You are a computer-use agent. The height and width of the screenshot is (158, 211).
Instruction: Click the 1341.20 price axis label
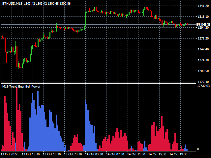pyautogui.click(x=203, y=6)
